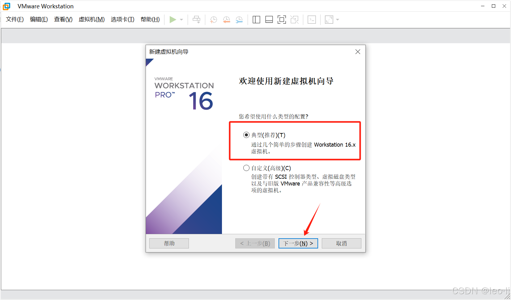Click the VMware Workstation app logo icon
Screen dimensions: 511x300
coord(6,6)
